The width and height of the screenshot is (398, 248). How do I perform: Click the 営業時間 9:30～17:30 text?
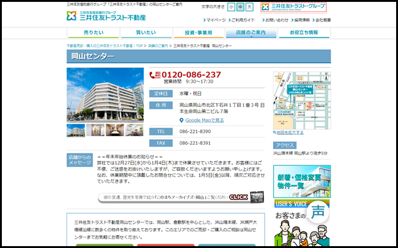click(x=188, y=81)
